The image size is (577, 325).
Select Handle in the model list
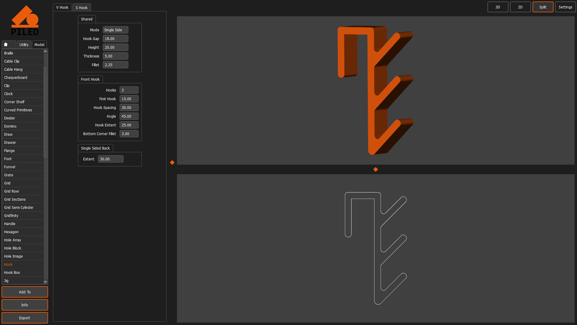tap(23, 224)
